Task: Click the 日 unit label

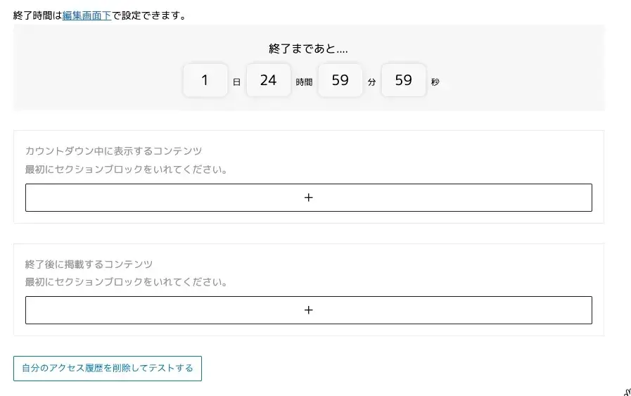Action: click(236, 82)
